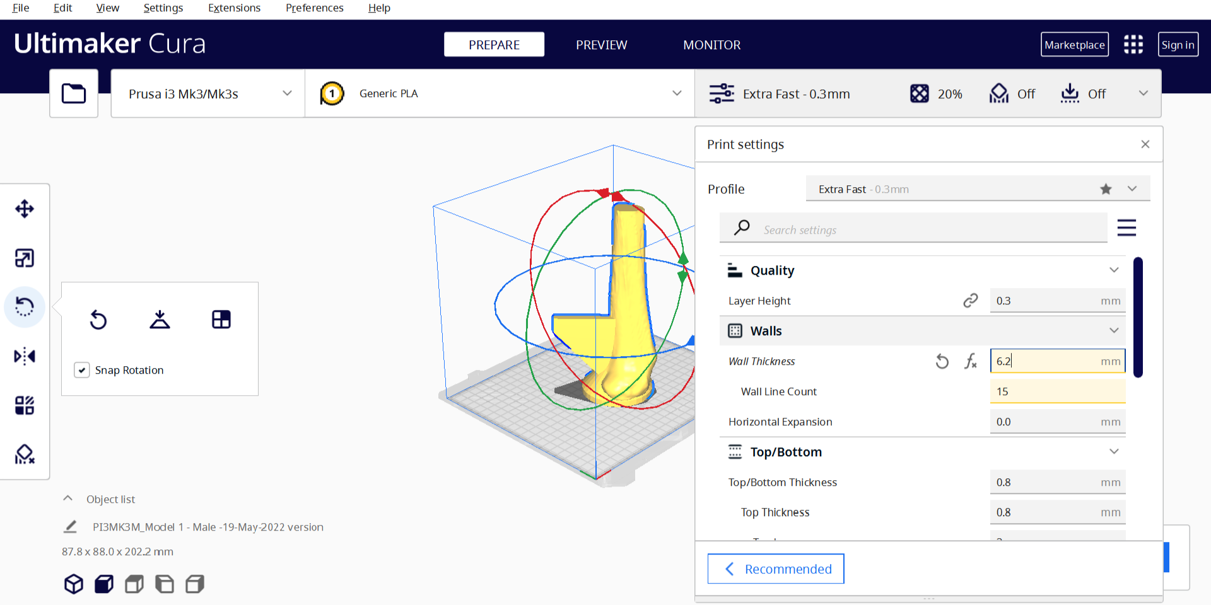Select the Move tool in left toolbar
Screen dimensions: 1211x605
tap(25, 209)
